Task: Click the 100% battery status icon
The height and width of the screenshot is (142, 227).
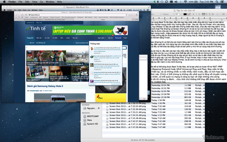Action: click(193, 2)
